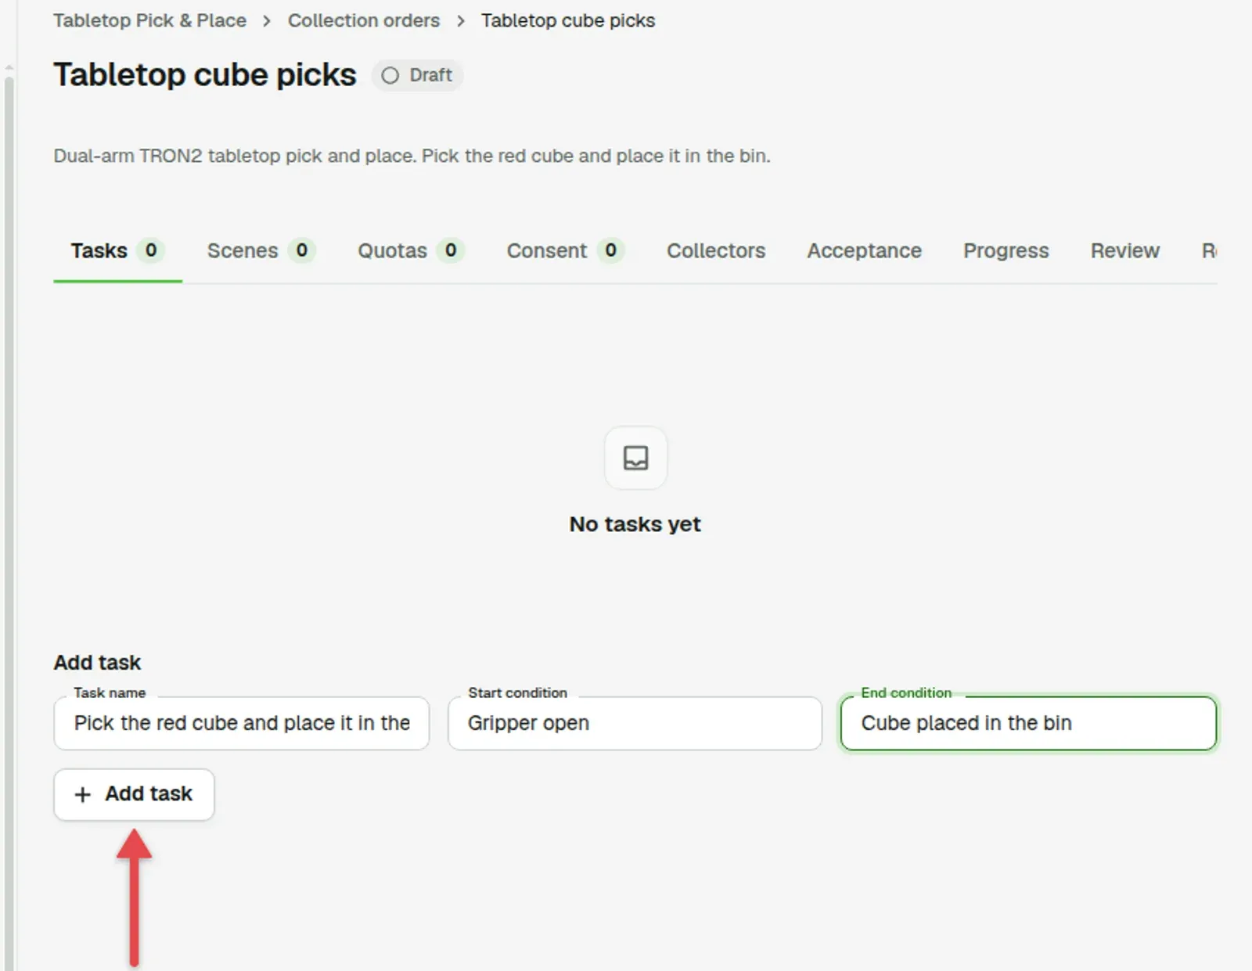
Task: Switch to the Acceptance tab
Action: pyautogui.click(x=865, y=250)
